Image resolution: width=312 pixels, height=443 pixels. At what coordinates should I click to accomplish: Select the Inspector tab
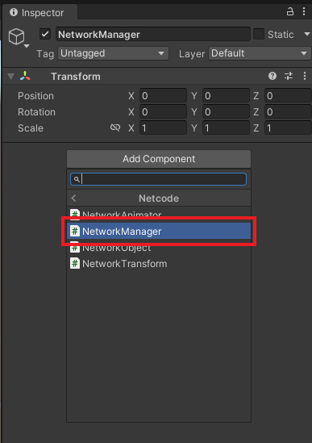point(40,12)
